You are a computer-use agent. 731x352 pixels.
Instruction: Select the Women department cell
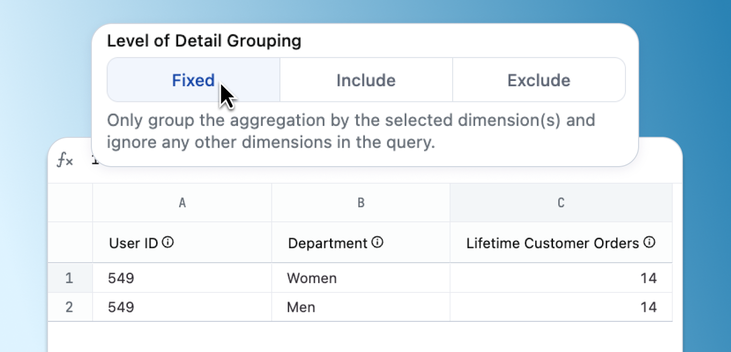[312, 278]
